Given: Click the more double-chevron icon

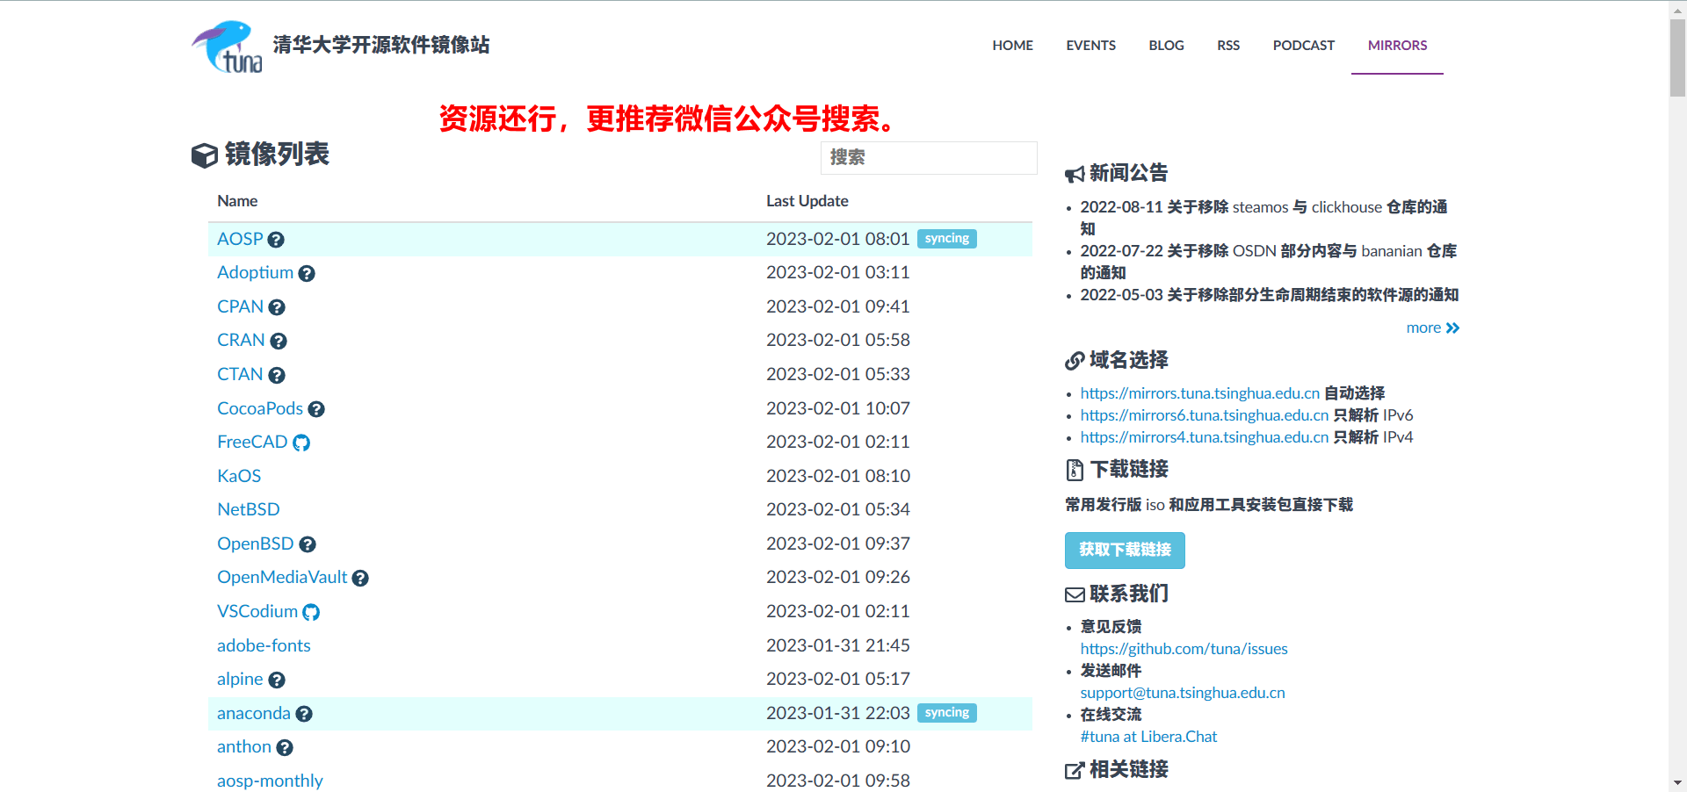Looking at the screenshot, I should click(x=1452, y=328).
